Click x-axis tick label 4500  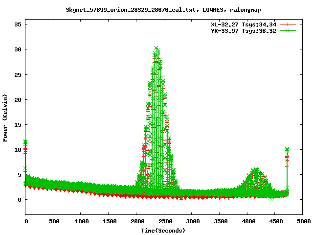click(x=276, y=221)
